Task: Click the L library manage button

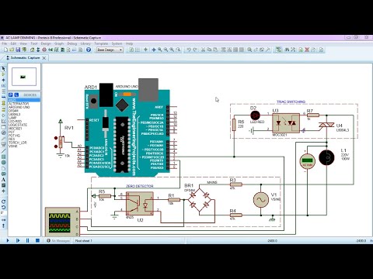Action: point(16,95)
